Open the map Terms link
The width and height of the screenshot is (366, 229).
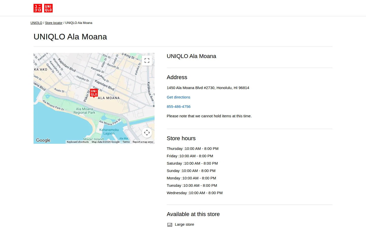point(126,142)
